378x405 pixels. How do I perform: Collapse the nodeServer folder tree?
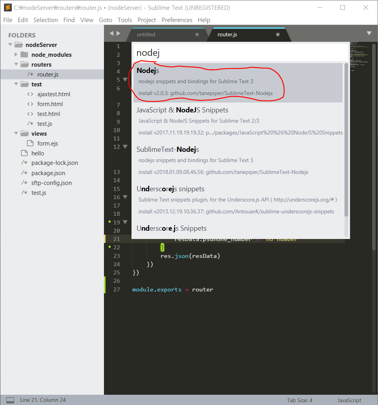point(10,45)
